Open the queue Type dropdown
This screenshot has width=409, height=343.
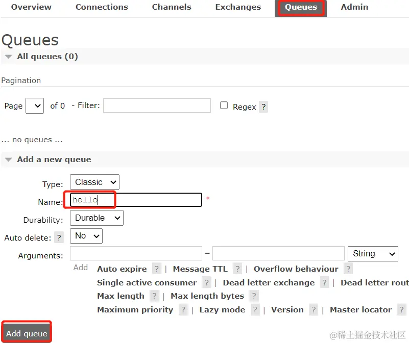pyautogui.click(x=94, y=182)
